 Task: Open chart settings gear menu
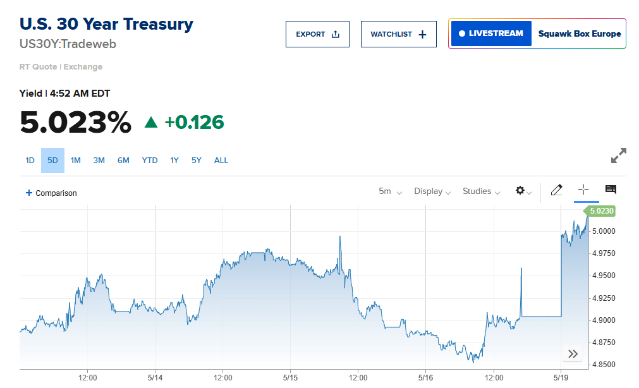click(523, 191)
